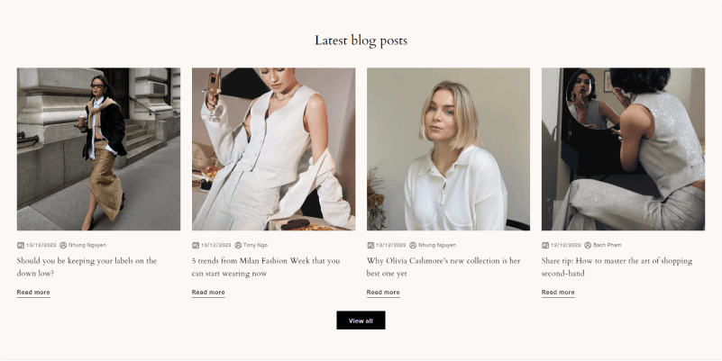The height and width of the screenshot is (361, 722).
Task: Read more on shopping second-hand tip
Action: pos(558,293)
